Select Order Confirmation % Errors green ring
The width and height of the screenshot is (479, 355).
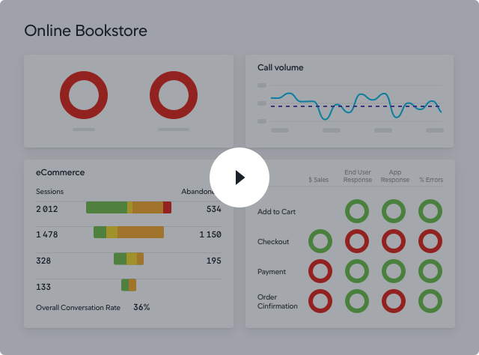[x=430, y=301]
